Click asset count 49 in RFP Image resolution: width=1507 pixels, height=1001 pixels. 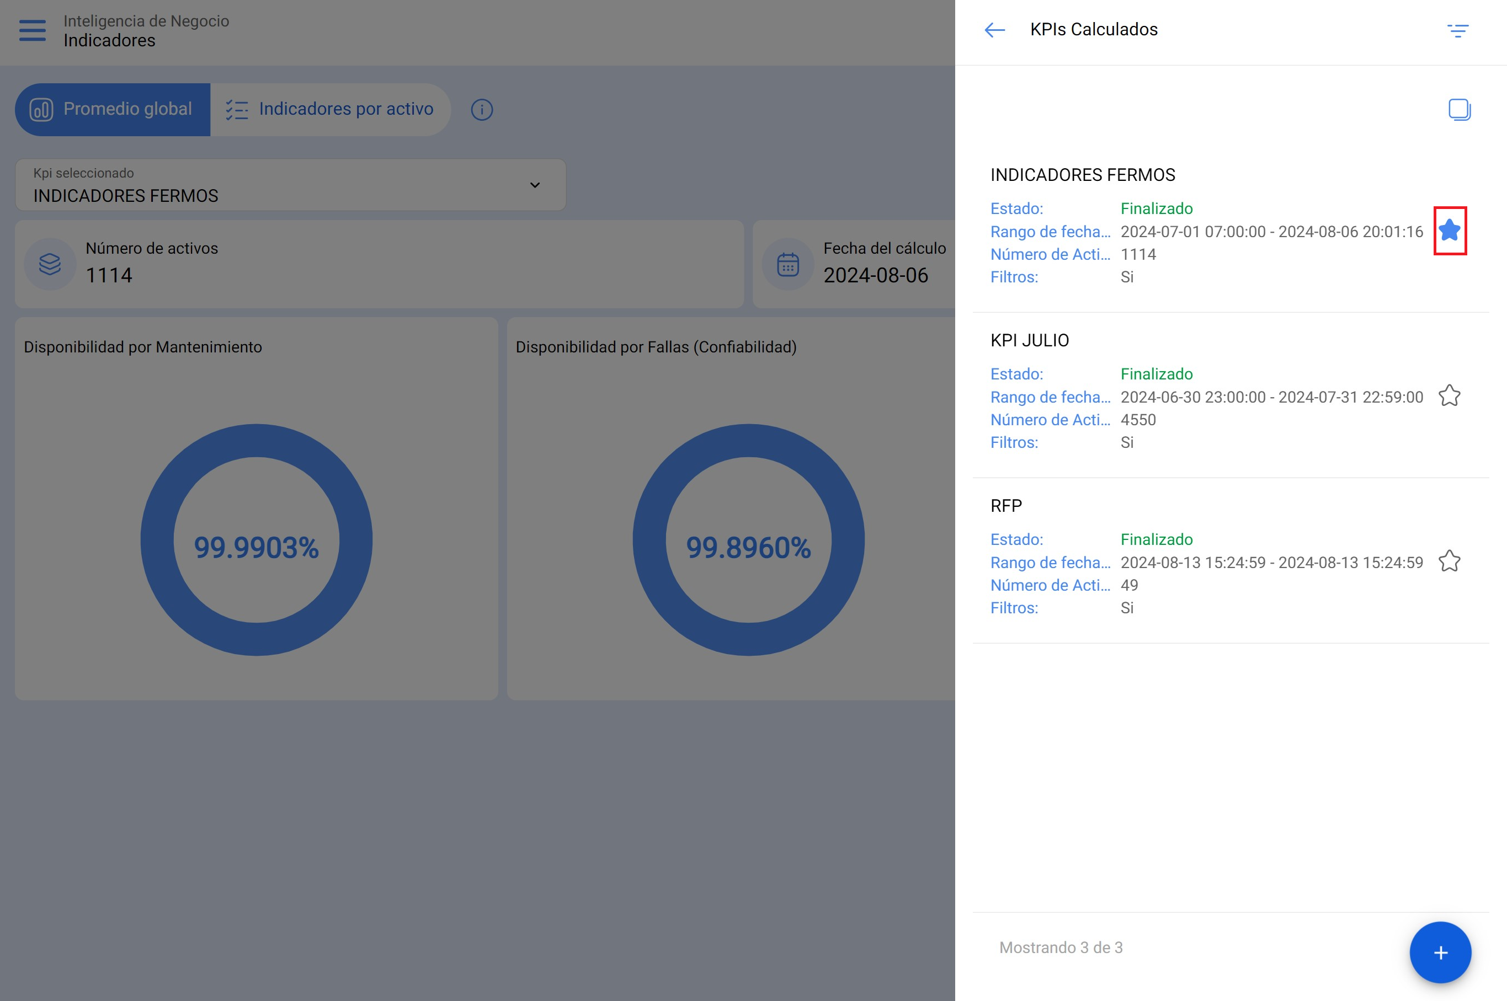(x=1129, y=585)
